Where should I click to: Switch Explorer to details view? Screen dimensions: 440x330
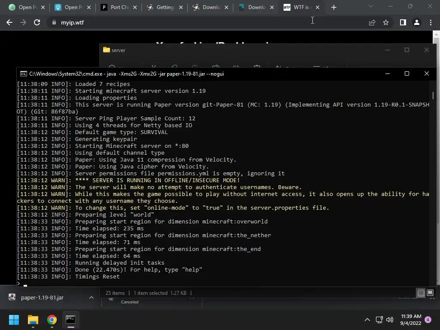click(x=421, y=293)
